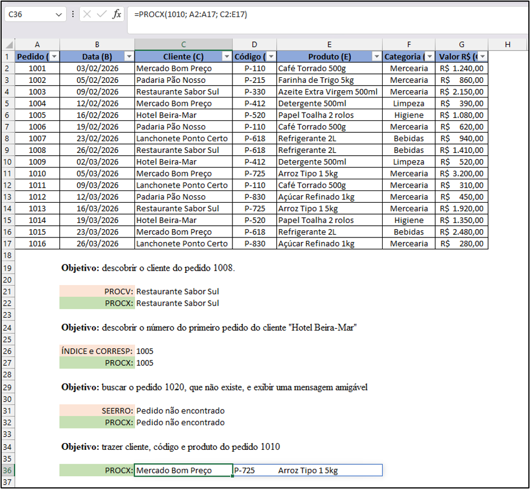Click the 'Pedido não encontrado' SEERRO result

click(180, 411)
